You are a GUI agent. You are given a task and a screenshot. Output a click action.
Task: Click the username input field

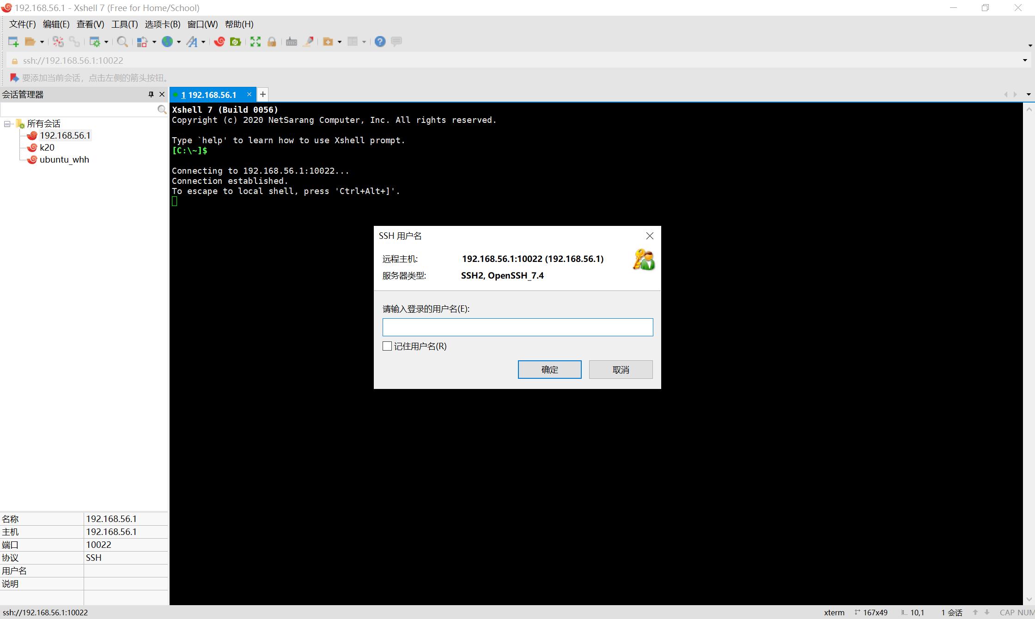(517, 327)
